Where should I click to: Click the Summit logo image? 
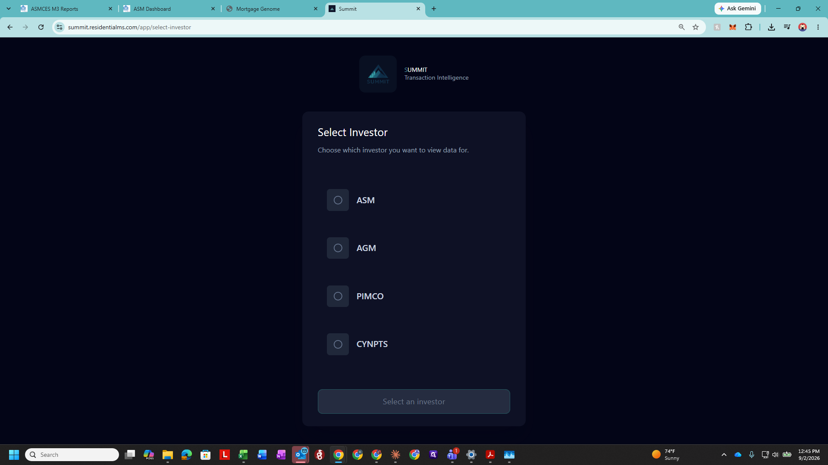coord(378,74)
